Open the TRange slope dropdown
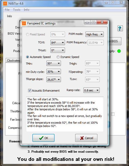The height and width of the screenshot is (166, 129). tap(54, 79)
